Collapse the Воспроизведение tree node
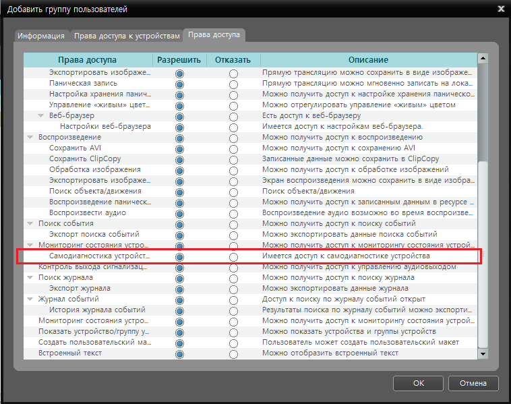Screen dimensions: 511x404 [x=30, y=138]
